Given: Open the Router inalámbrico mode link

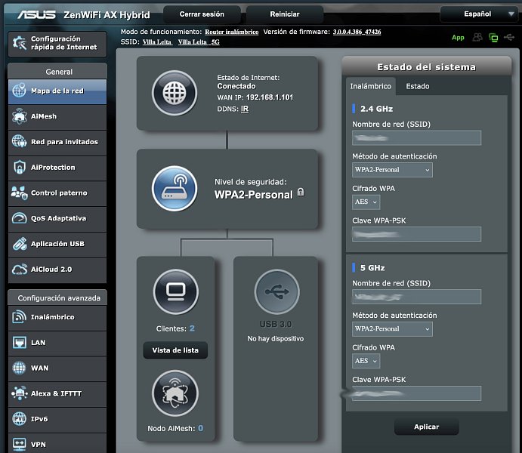Looking at the screenshot, I should (231, 32).
